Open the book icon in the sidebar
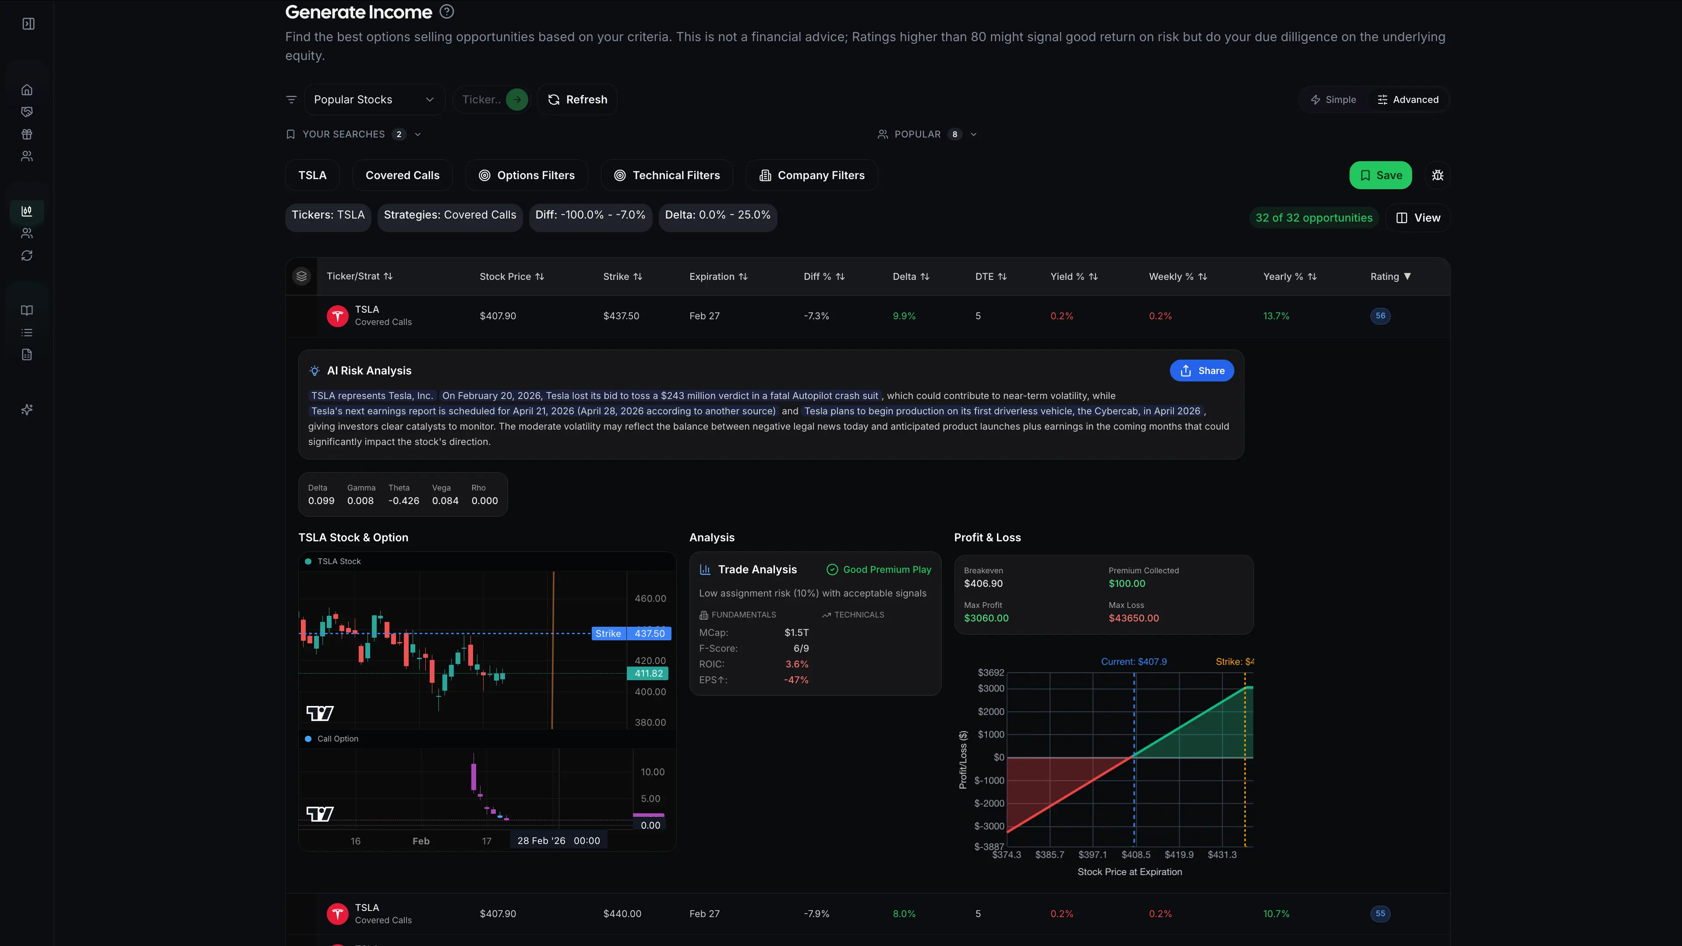 (27, 310)
